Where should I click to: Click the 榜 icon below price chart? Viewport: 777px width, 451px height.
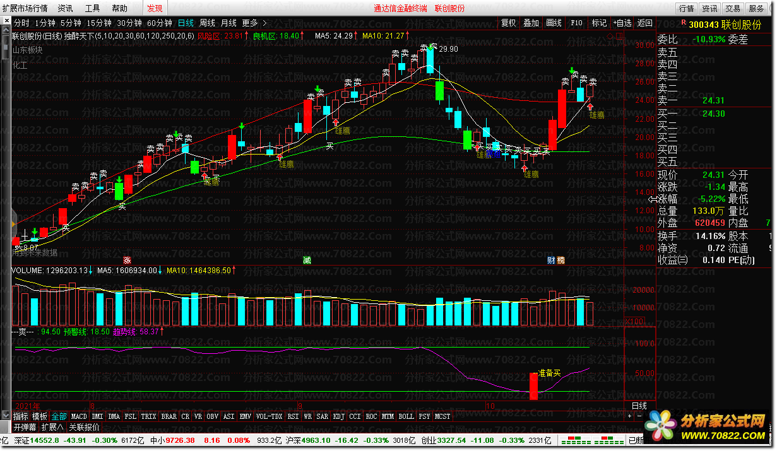561,260
